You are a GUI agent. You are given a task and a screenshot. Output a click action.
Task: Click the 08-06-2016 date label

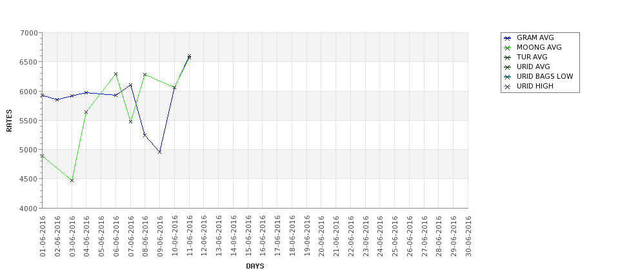(x=145, y=236)
